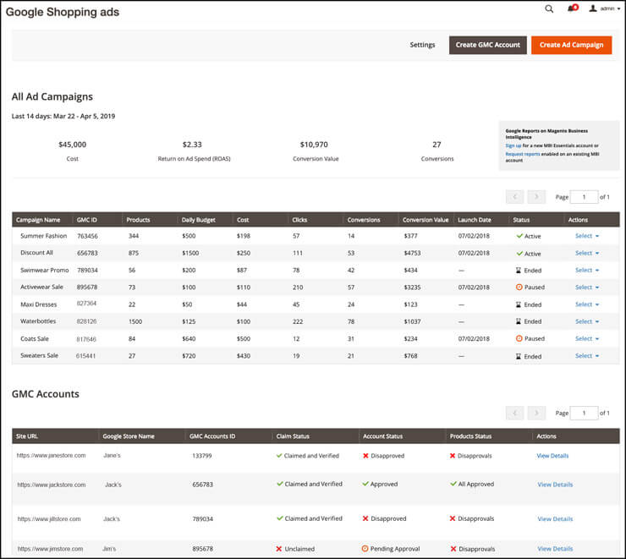Open Select actions for Sweaters Sale
Image resolution: width=626 pixels, height=559 pixels.
click(587, 356)
